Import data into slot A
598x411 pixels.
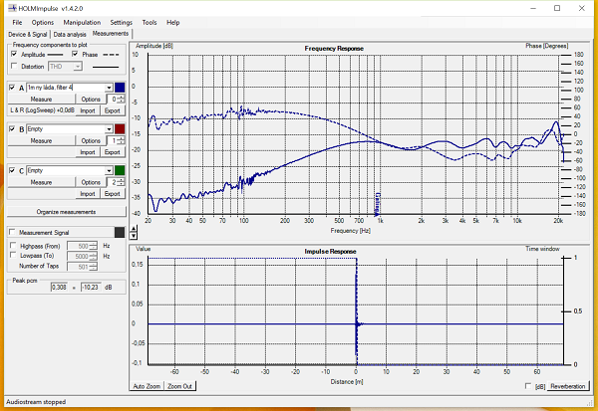pyautogui.click(x=88, y=110)
